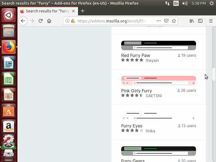
Task: Open the Red Furry Paw theme
Action: click(x=136, y=55)
